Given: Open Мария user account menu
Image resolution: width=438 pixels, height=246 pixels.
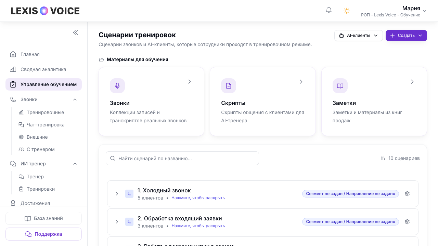Looking at the screenshot, I should point(394,11).
